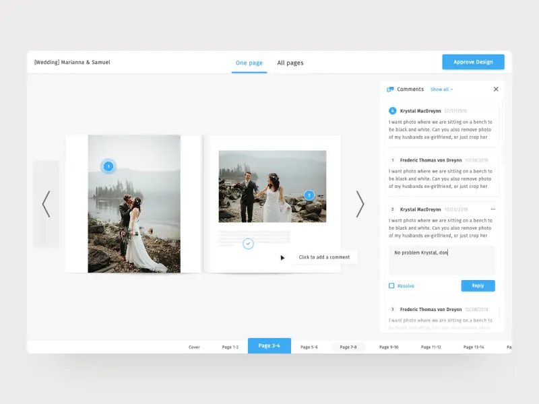Go to the previous page spread arrow
This screenshot has width=539, height=404.
click(46, 204)
